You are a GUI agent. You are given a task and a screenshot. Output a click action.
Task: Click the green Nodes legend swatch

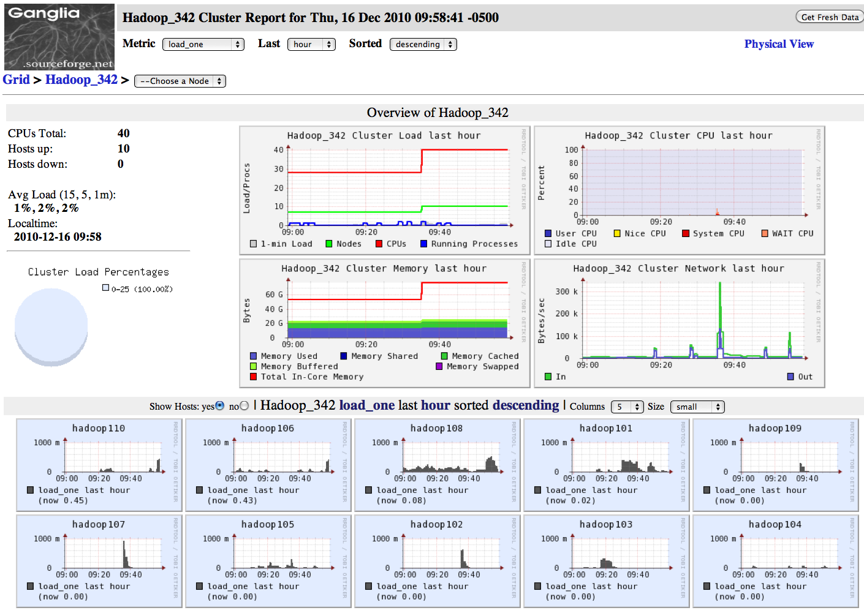[329, 244]
